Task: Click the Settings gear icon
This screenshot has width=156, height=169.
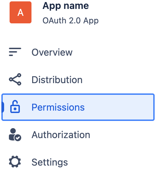Action: point(15,162)
